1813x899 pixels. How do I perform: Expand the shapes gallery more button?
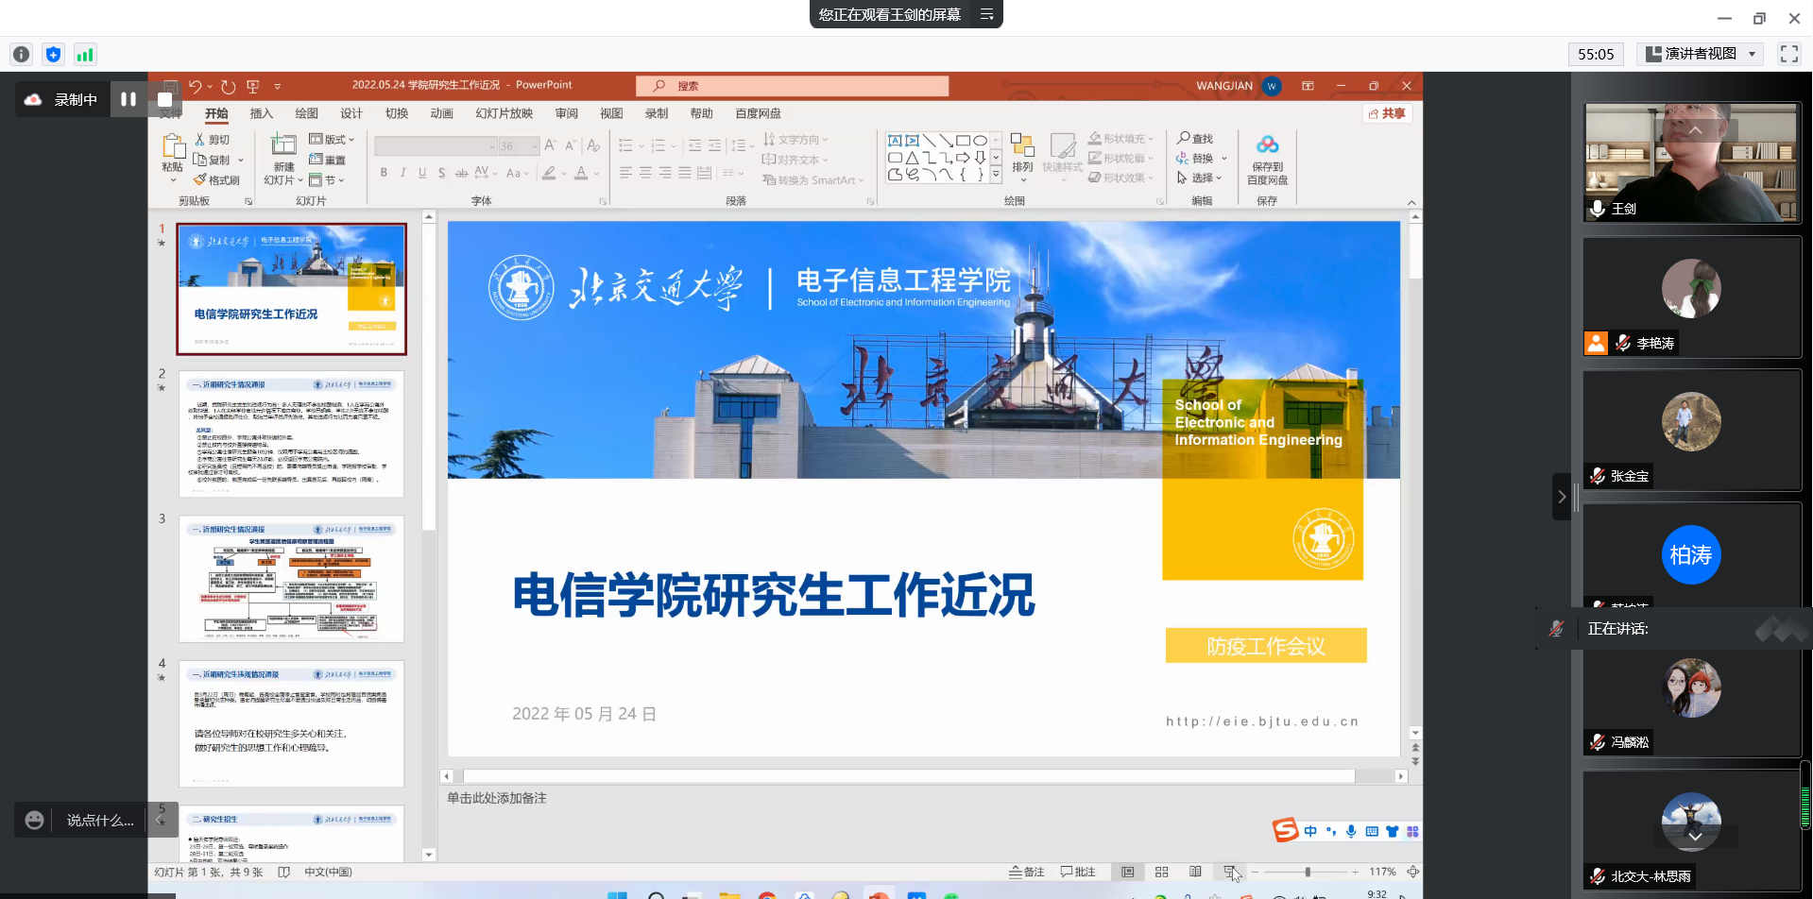[996, 175]
